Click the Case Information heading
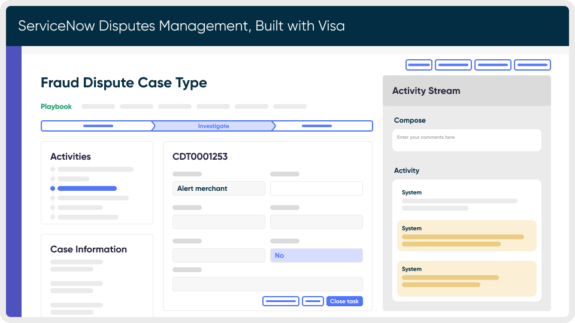This screenshot has width=575, height=323. 89,249
